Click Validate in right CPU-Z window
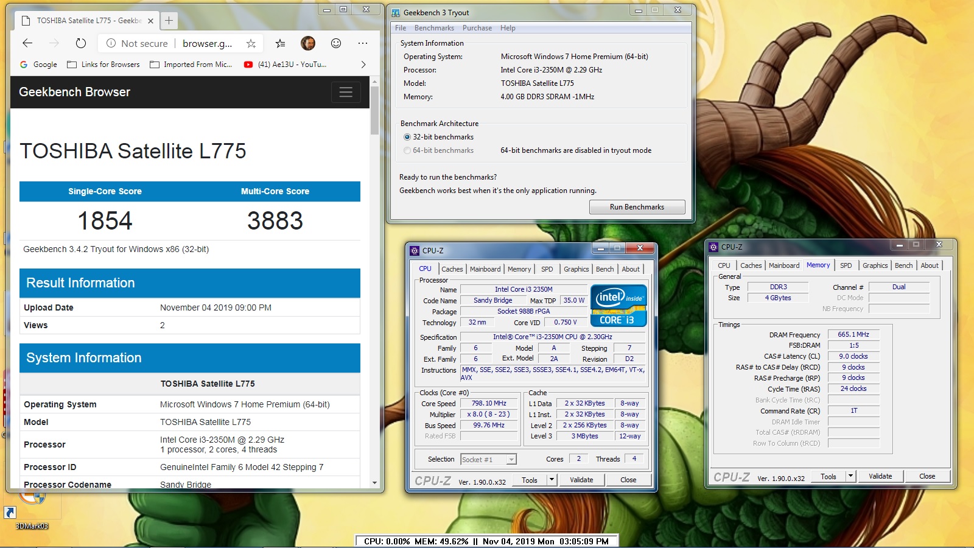The width and height of the screenshot is (974, 548). (880, 476)
